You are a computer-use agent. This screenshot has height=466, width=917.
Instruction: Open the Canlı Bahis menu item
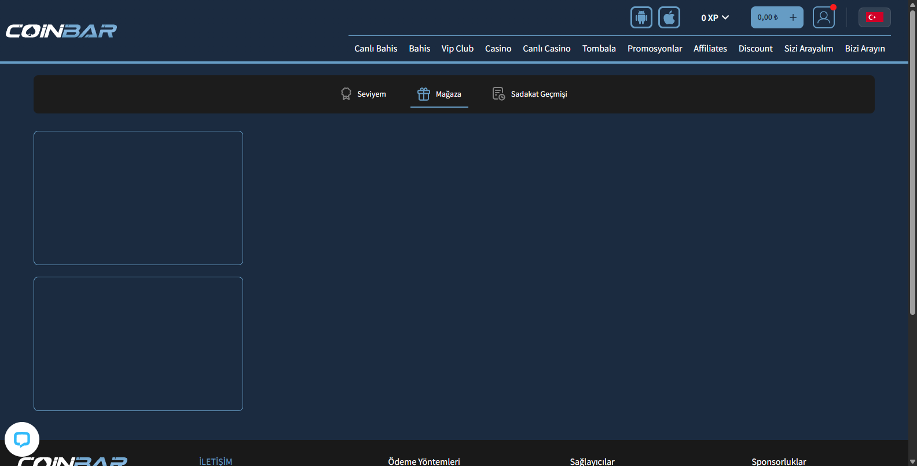click(376, 49)
